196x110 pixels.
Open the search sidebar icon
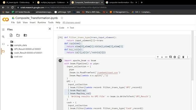(3, 37)
